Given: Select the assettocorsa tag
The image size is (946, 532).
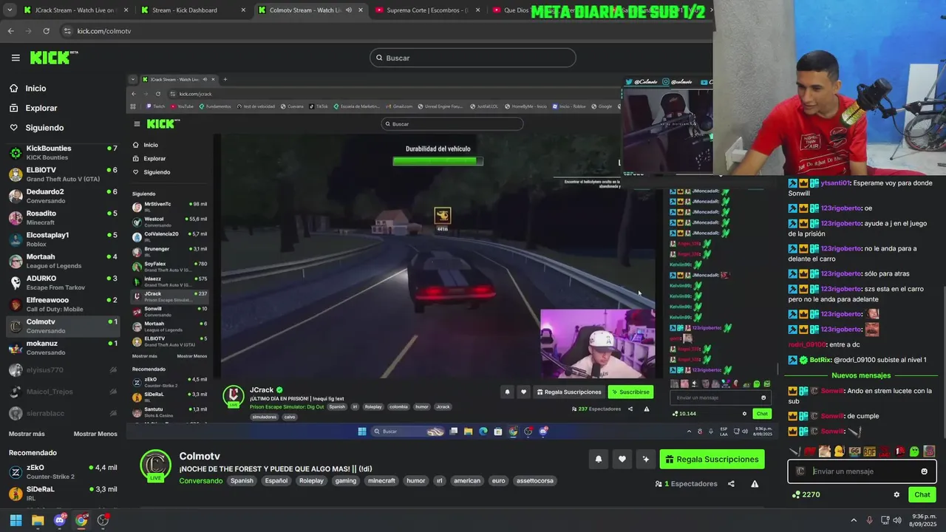Looking at the screenshot, I should click(x=534, y=481).
